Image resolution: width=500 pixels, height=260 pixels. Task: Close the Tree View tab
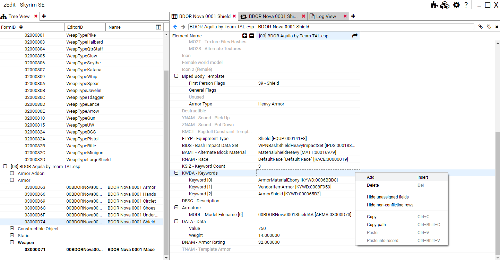(x=36, y=16)
